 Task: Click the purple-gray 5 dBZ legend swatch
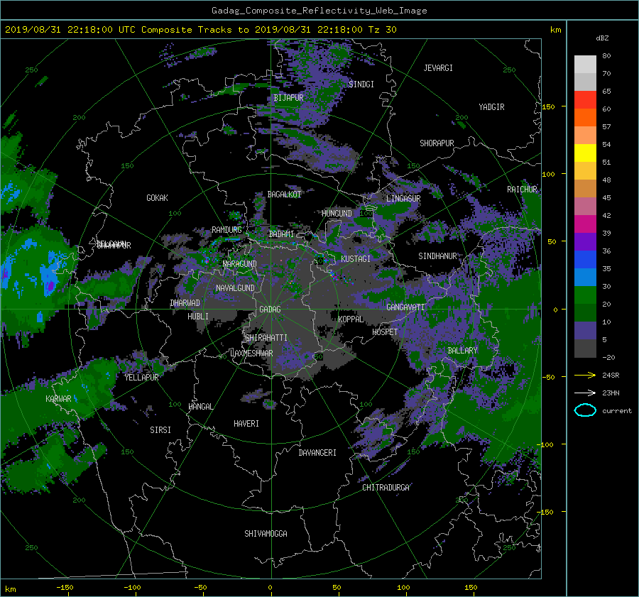585,331
